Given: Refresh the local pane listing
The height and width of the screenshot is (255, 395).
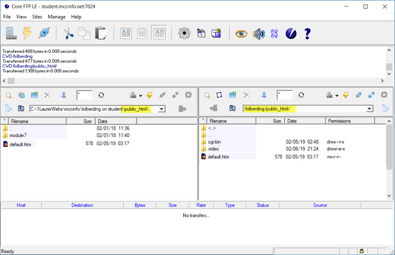Looking at the screenshot, I should tap(101, 95).
